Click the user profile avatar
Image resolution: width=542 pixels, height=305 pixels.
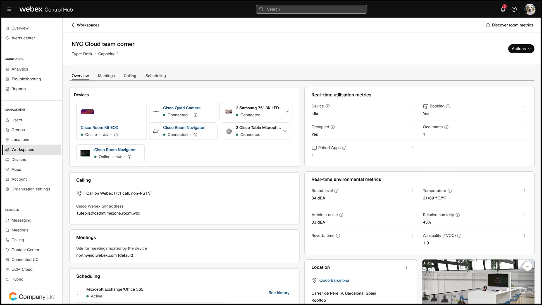(x=530, y=9)
